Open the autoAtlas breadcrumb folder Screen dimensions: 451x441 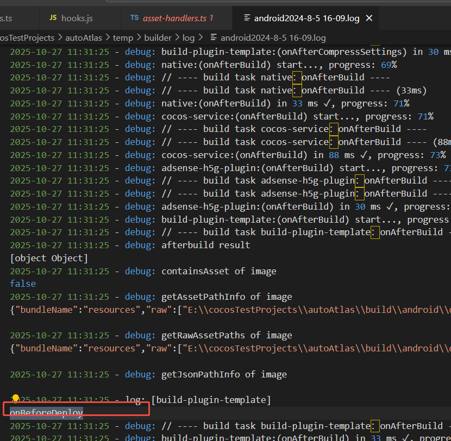click(x=84, y=37)
